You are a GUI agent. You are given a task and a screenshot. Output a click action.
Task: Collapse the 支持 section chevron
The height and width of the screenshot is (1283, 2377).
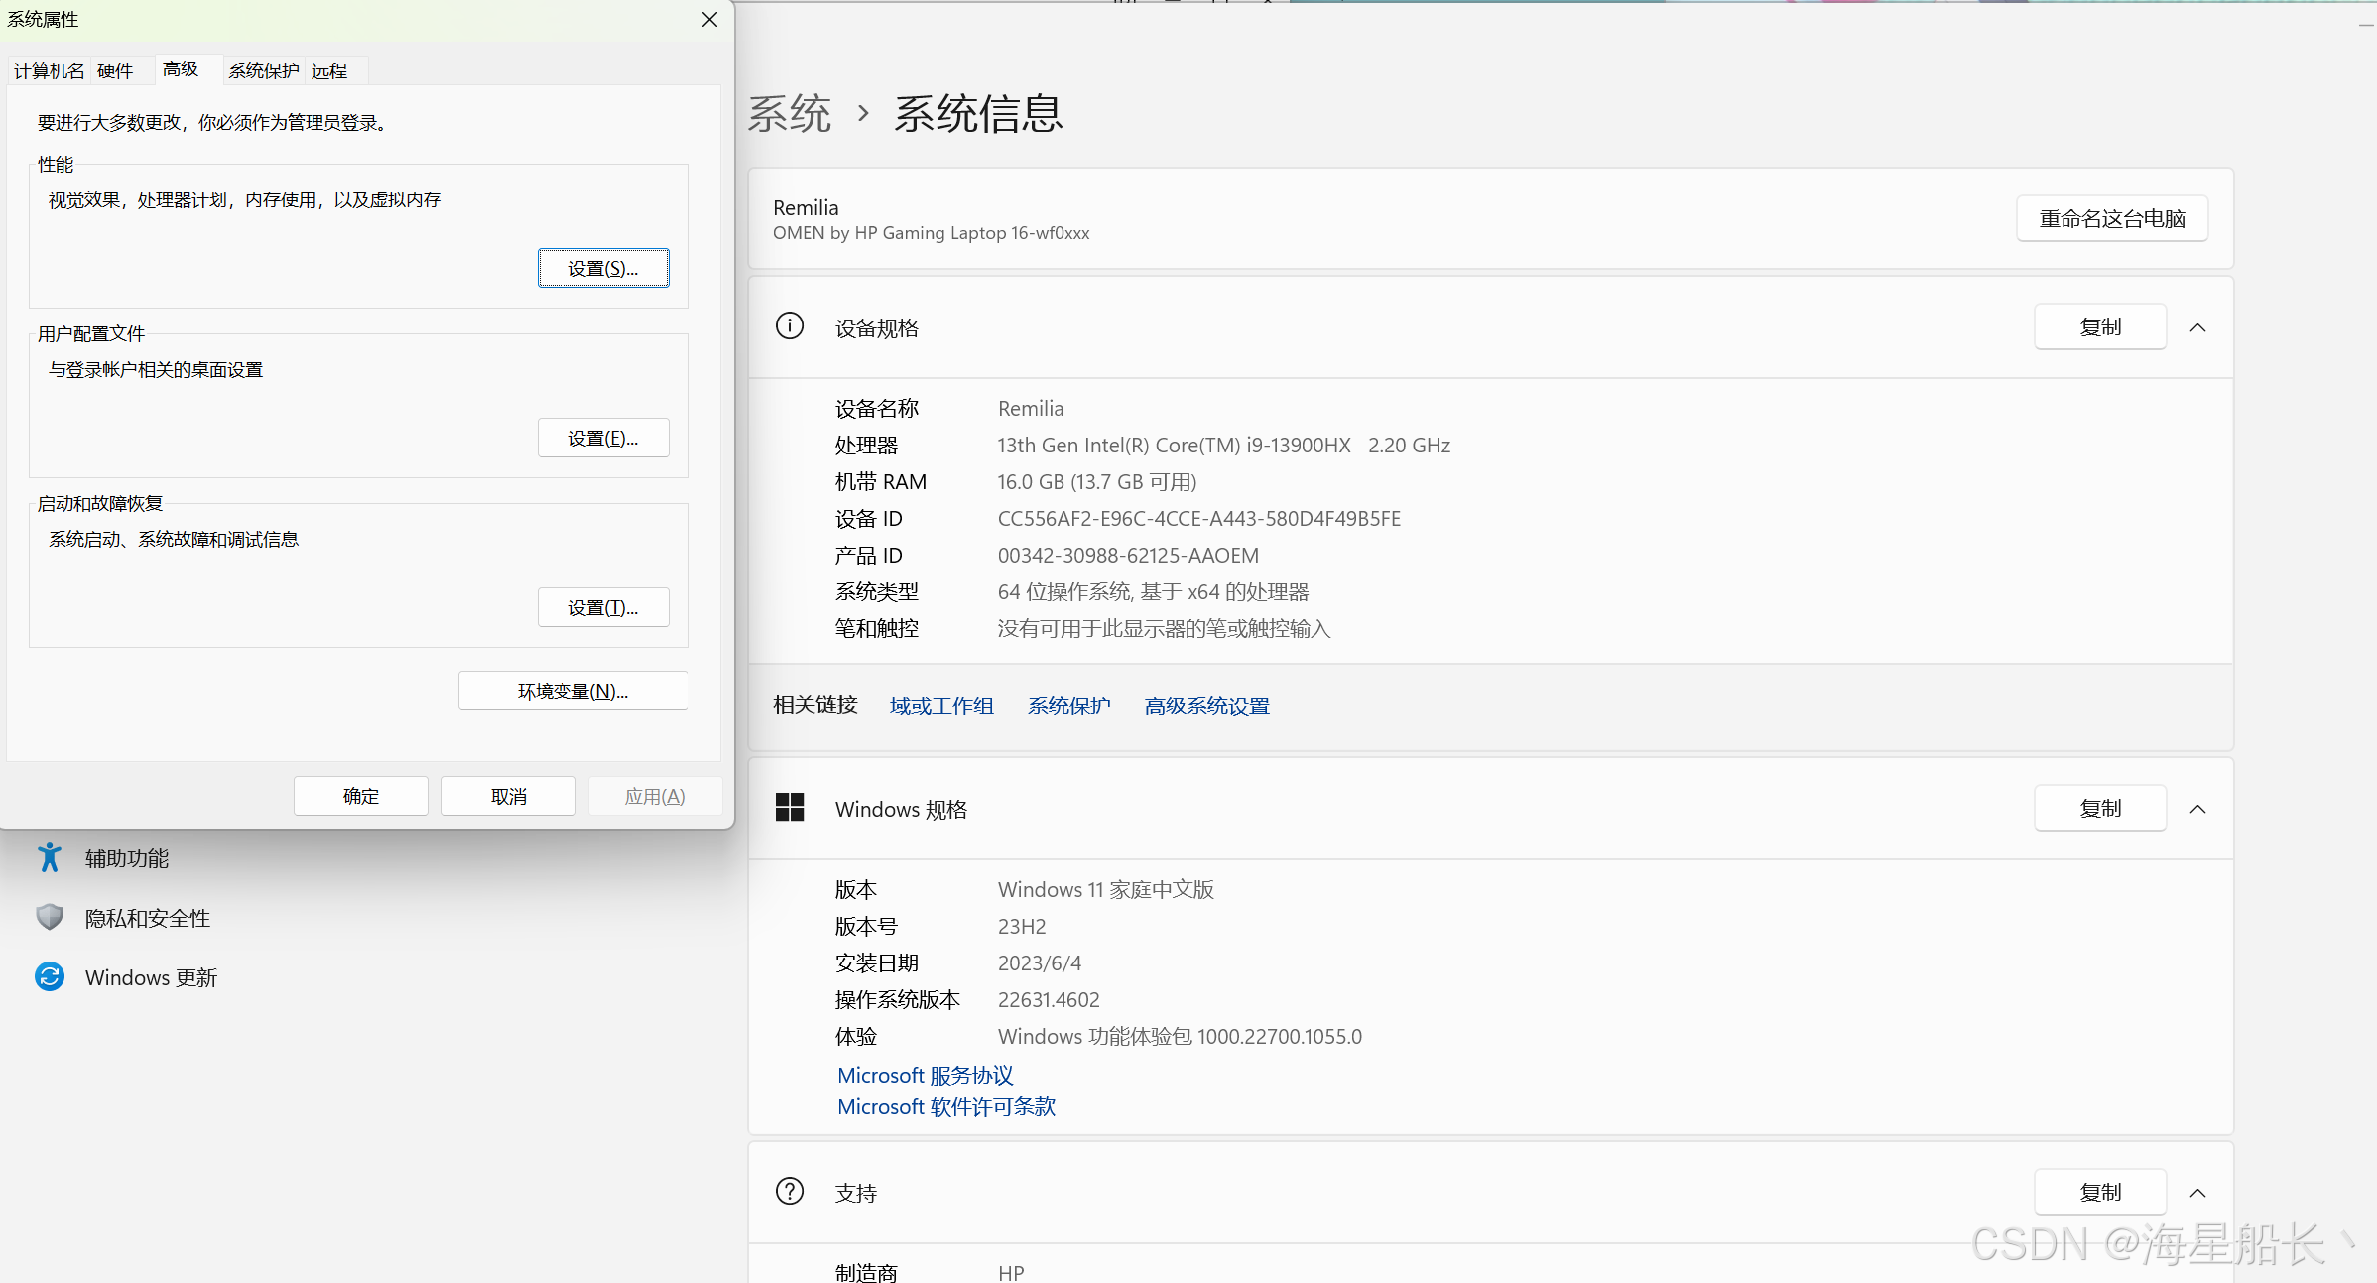click(x=2197, y=1193)
